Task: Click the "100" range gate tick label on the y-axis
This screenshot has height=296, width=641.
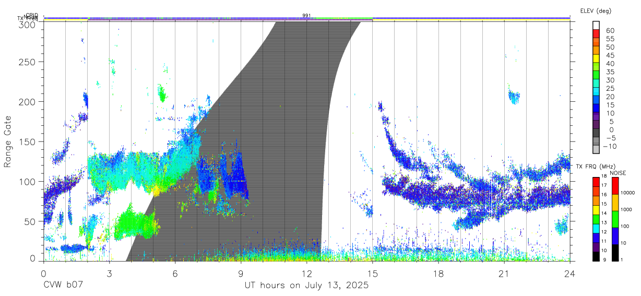Action: pos(27,181)
